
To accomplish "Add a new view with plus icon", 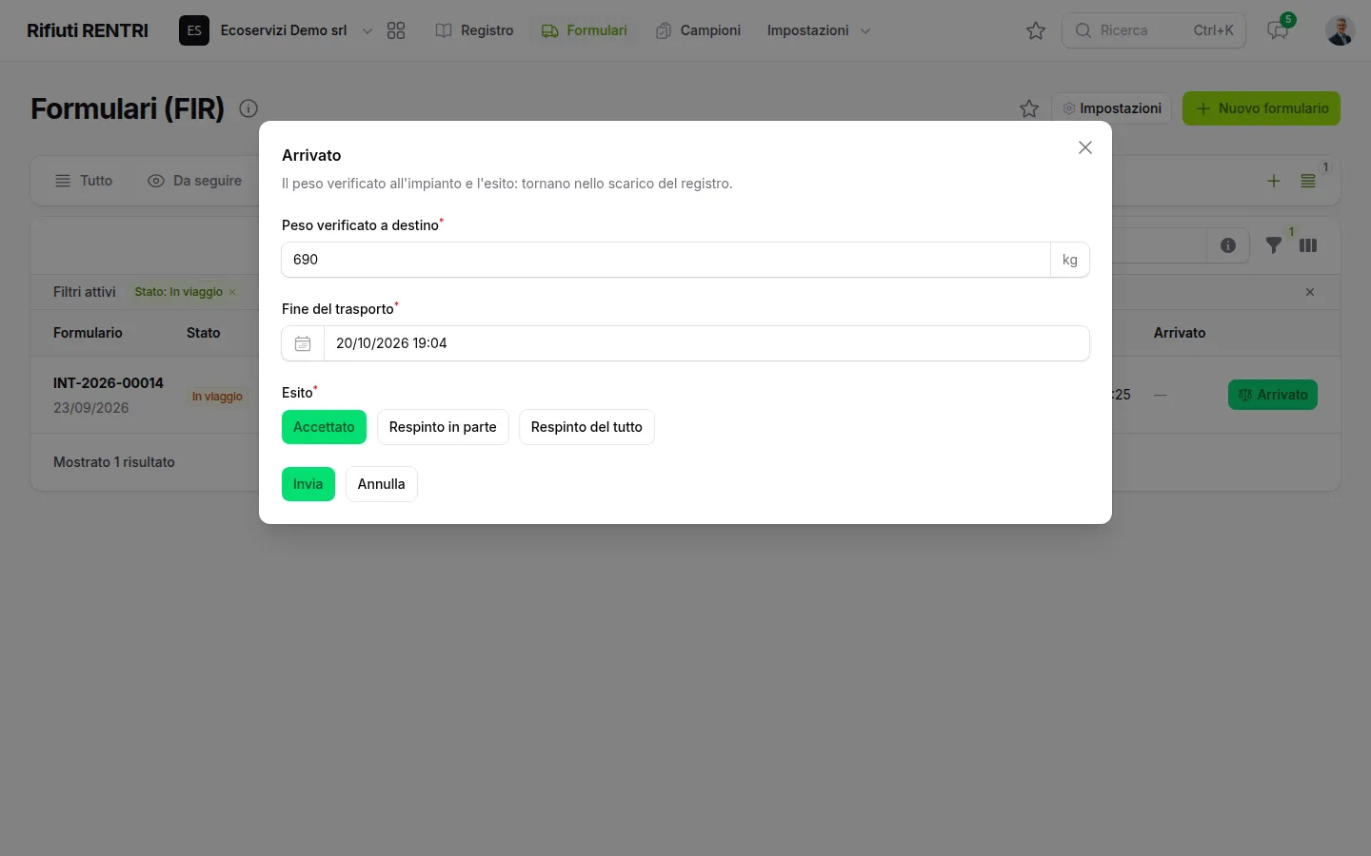I will 1274,181.
